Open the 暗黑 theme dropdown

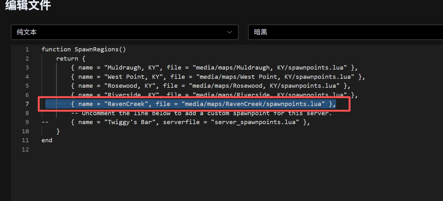point(344,32)
